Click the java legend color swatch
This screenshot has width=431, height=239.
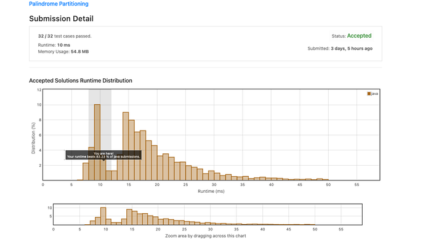[x=369, y=94]
